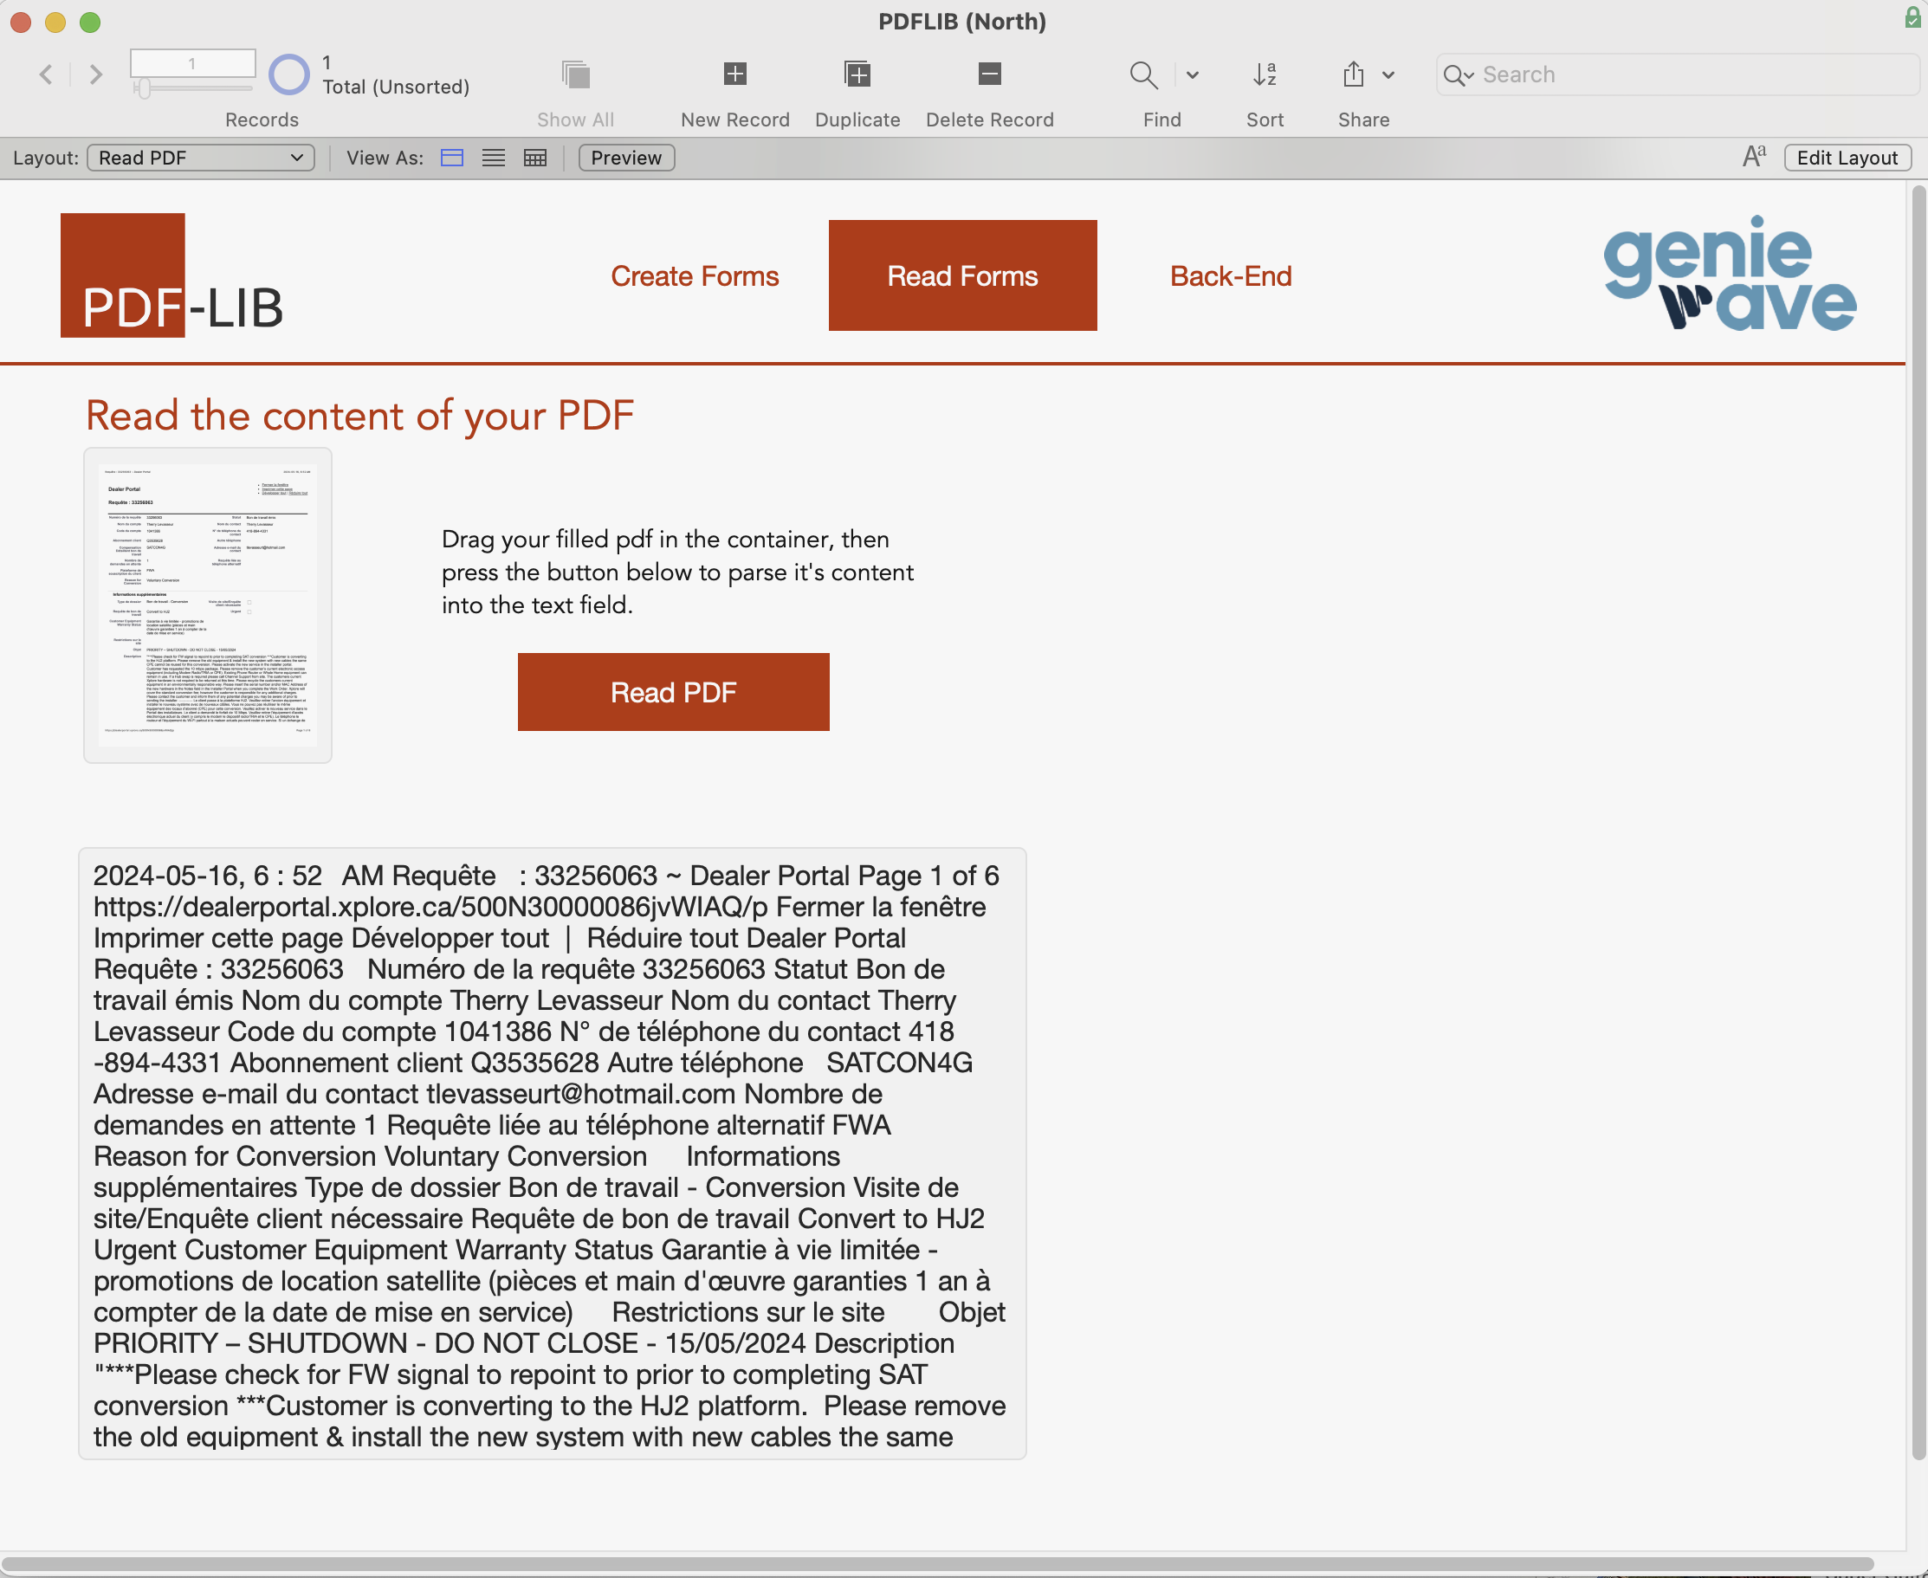Click the geniewave logo
Image resolution: width=1928 pixels, height=1578 pixels.
[x=1730, y=273]
